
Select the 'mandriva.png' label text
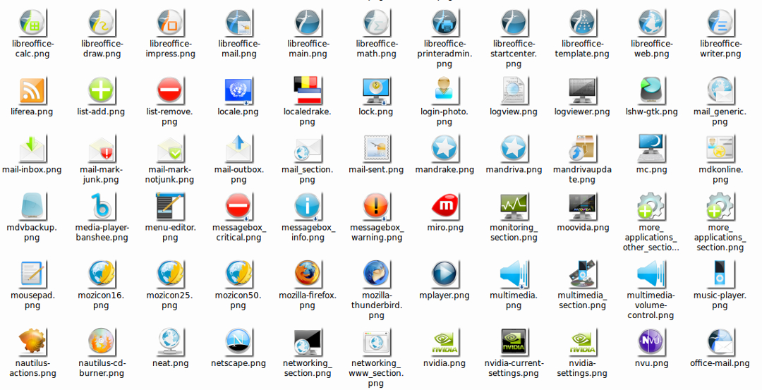513,169
